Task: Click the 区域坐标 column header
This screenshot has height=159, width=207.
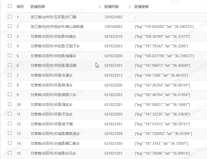Action: point(142,7)
